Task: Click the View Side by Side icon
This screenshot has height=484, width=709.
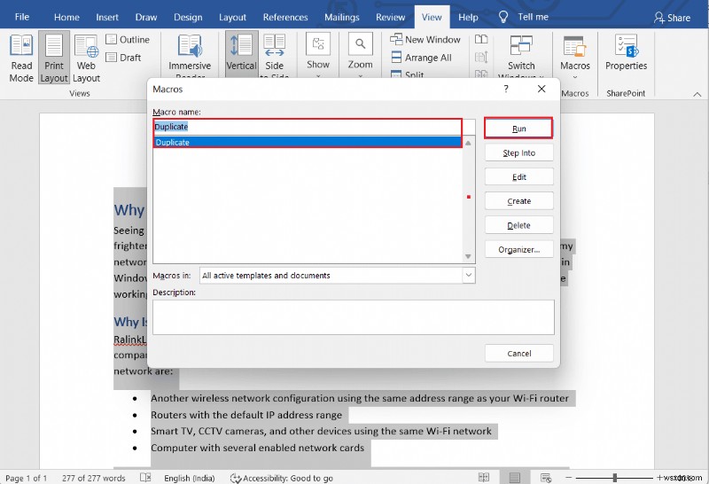Action: [481, 39]
